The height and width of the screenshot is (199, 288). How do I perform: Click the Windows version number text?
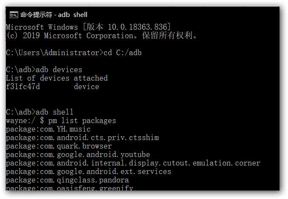pyautogui.click(x=139, y=27)
